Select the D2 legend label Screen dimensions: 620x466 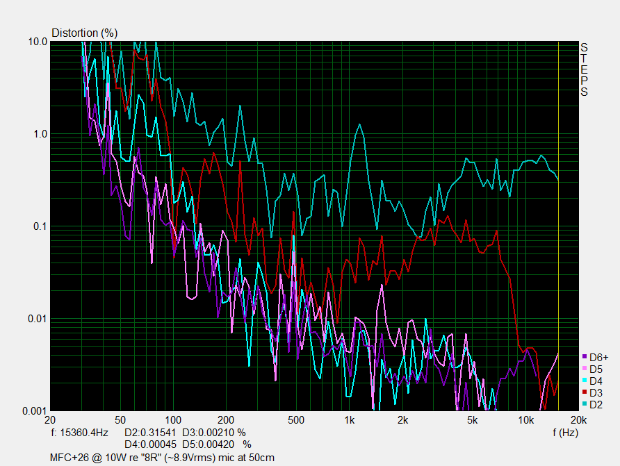coord(596,405)
